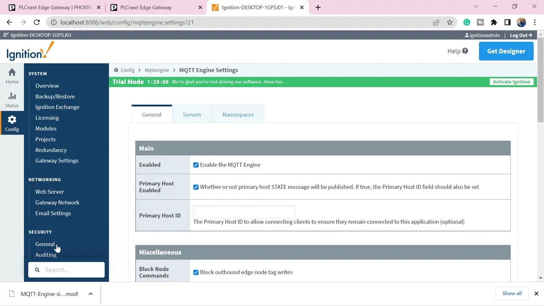Open the Grammarly extension icon
The width and height of the screenshot is (544, 306).
coord(467,23)
